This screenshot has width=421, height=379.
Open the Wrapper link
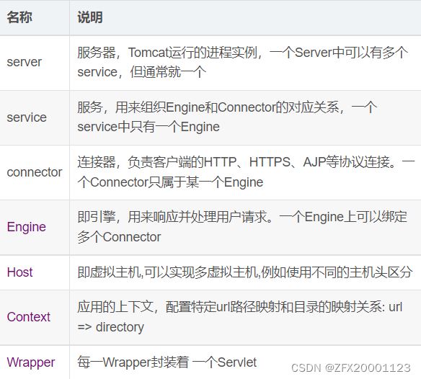point(31,362)
